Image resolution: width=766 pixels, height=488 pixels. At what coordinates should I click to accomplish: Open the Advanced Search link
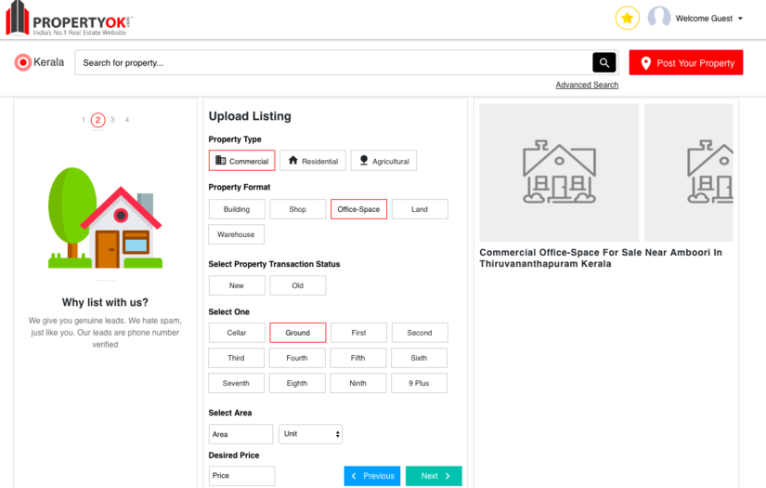tap(587, 86)
